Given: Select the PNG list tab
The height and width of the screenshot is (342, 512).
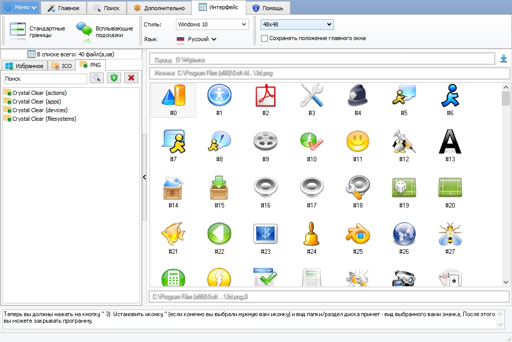Looking at the screenshot, I should click(90, 65).
